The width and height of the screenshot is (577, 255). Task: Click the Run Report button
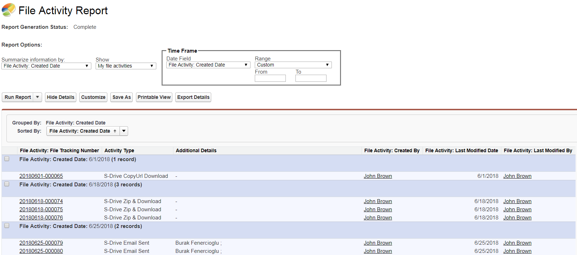coord(18,97)
